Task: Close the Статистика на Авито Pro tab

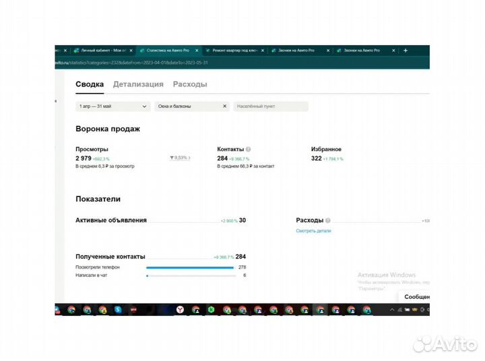Action: [197, 51]
